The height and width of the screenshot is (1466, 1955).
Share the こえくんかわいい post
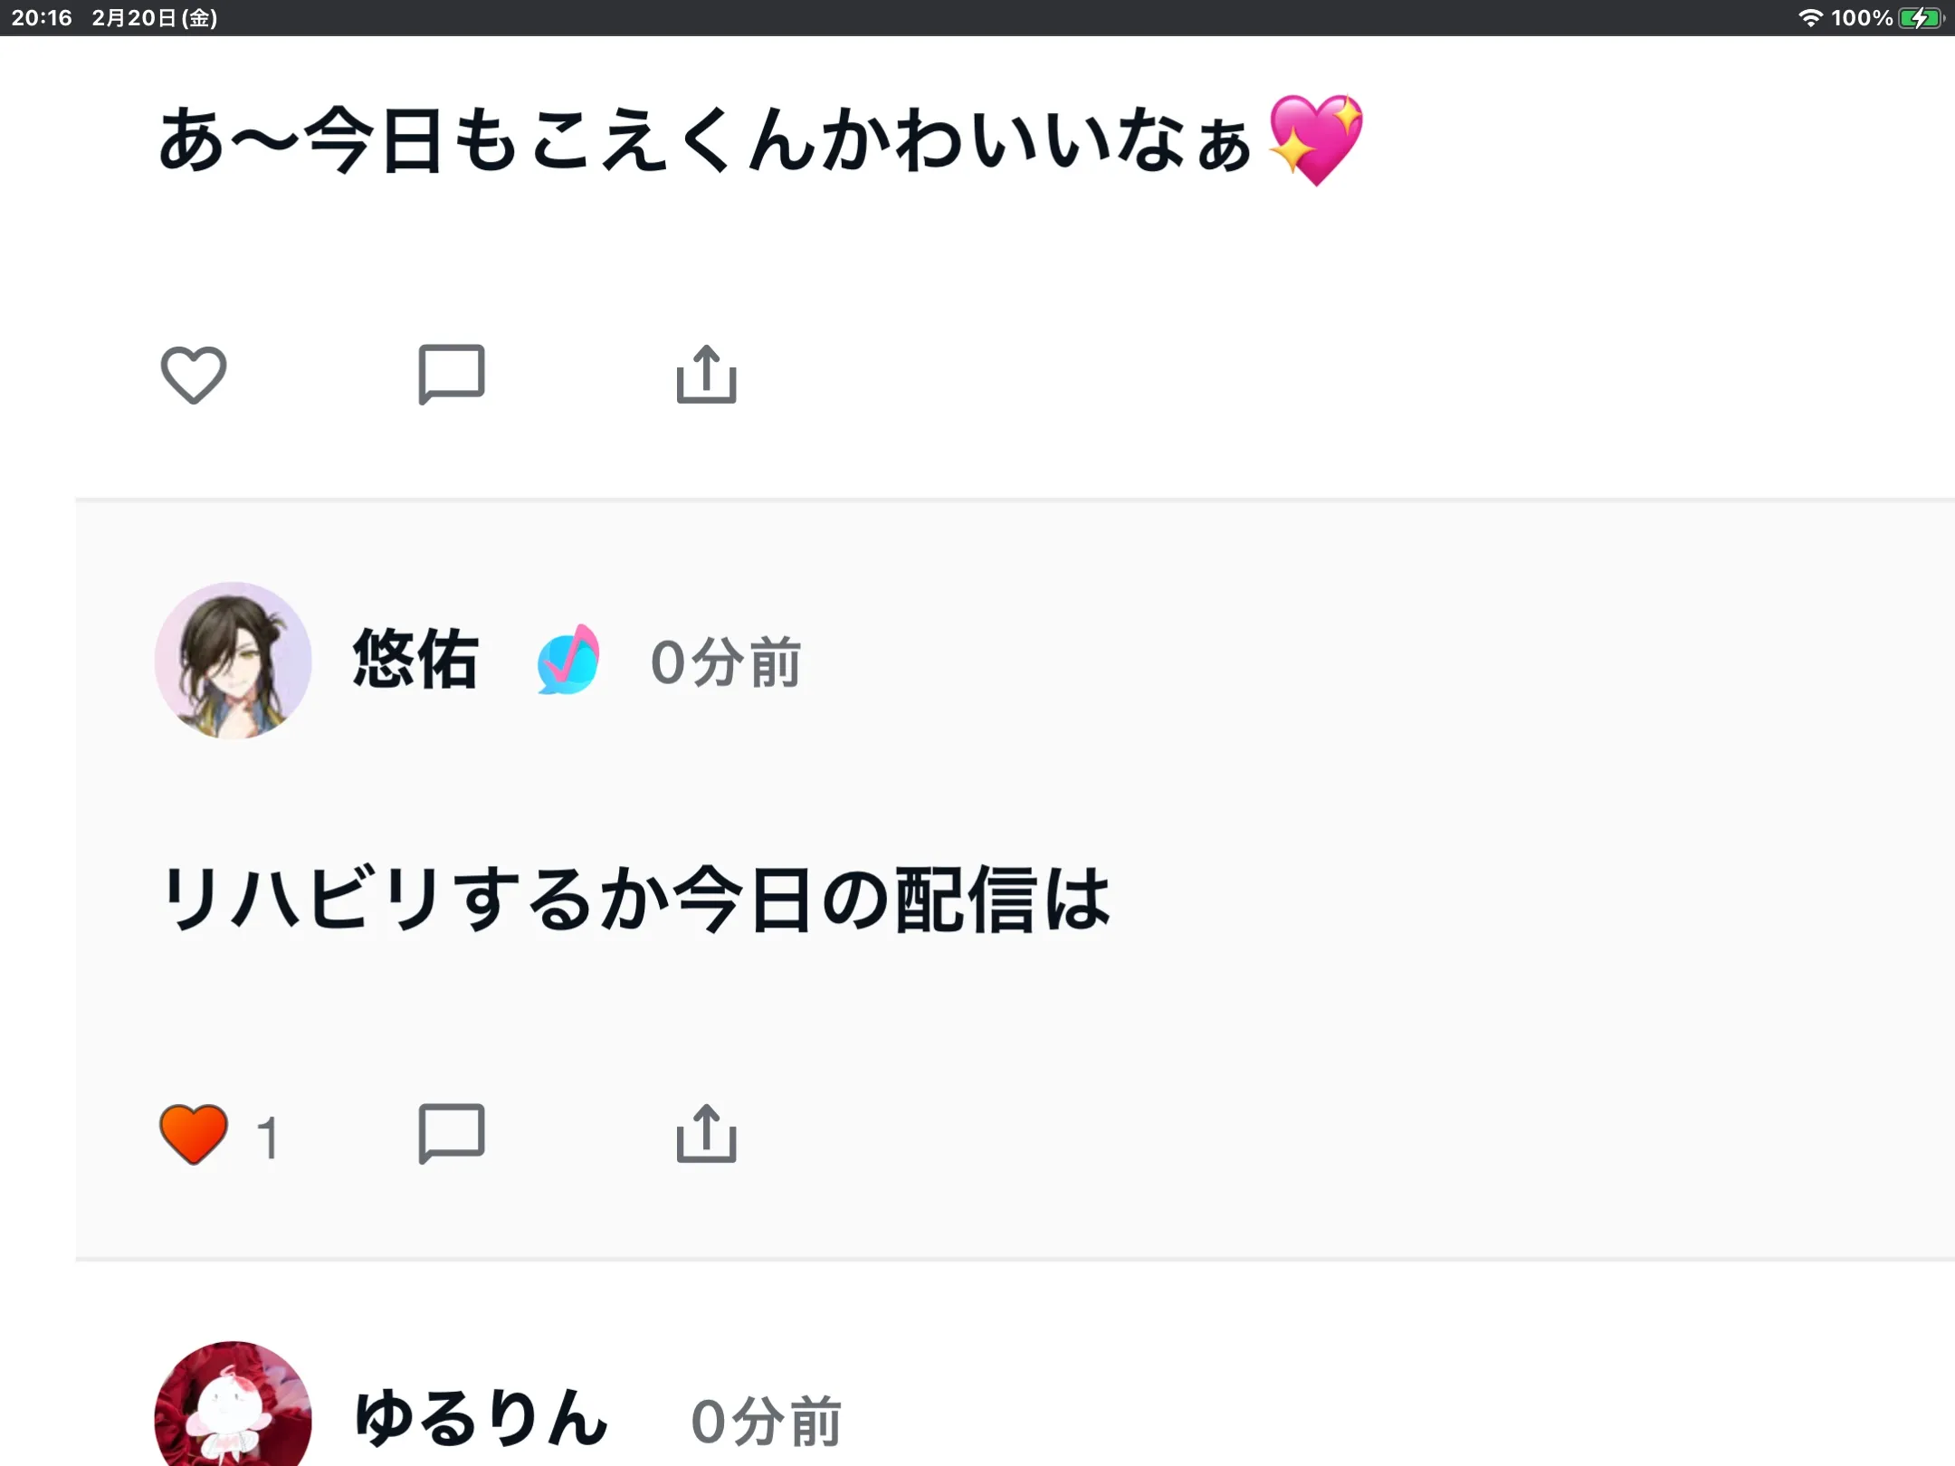[707, 374]
